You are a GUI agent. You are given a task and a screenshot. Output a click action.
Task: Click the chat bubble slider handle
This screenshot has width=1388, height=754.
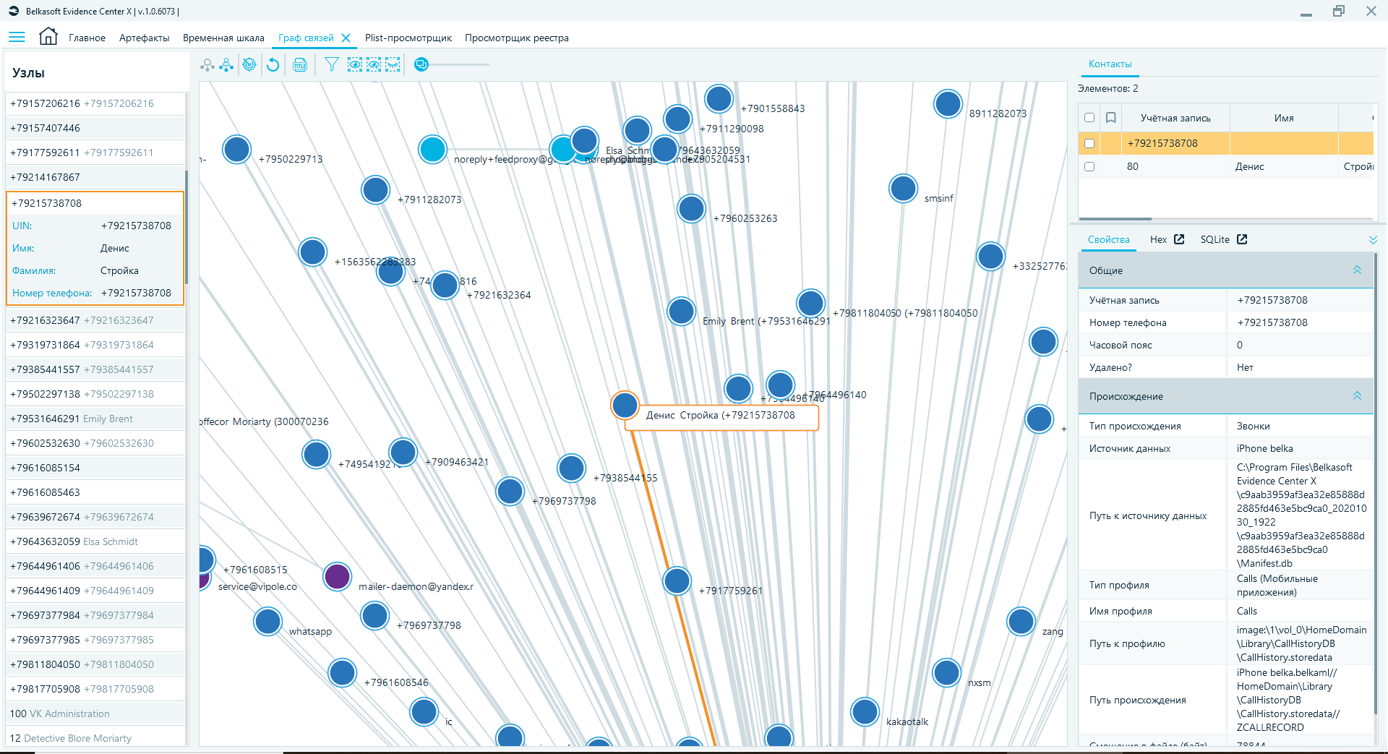(421, 65)
